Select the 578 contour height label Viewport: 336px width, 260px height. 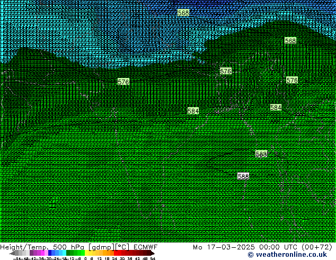123,82
